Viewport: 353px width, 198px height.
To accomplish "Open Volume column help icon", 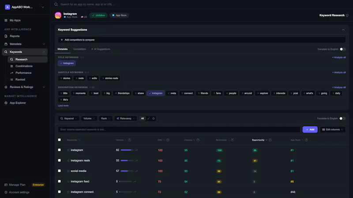I will click(x=129, y=140).
